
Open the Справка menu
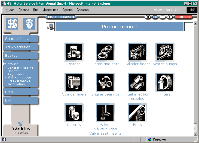(82, 10)
